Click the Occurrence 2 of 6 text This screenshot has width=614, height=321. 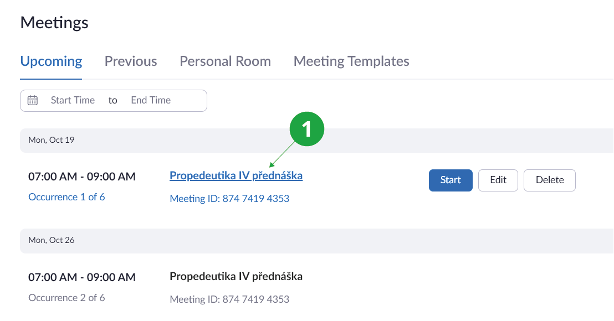point(66,298)
